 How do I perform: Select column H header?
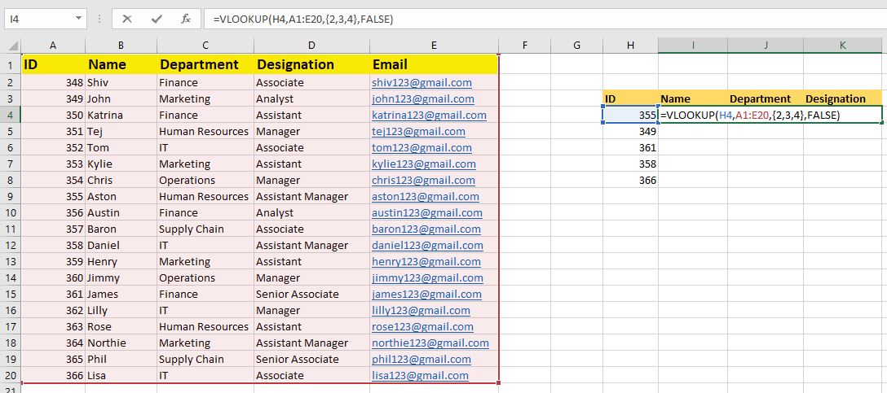click(x=630, y=45)
